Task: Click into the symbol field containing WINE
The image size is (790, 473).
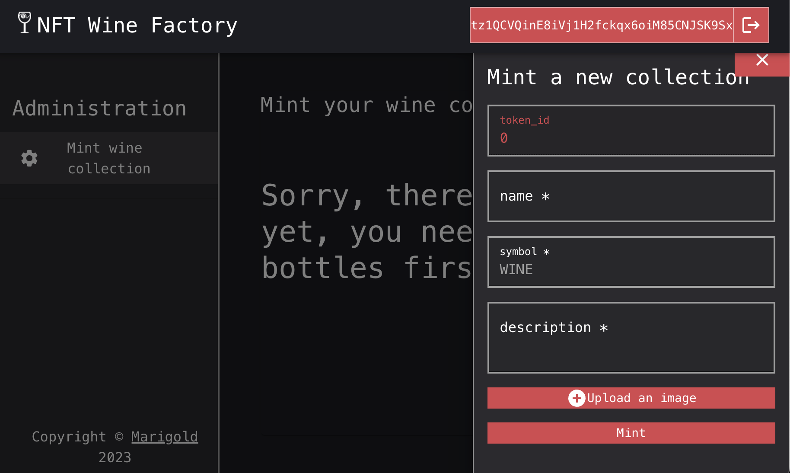Action: pyautogui.click(x=631, y=262)
